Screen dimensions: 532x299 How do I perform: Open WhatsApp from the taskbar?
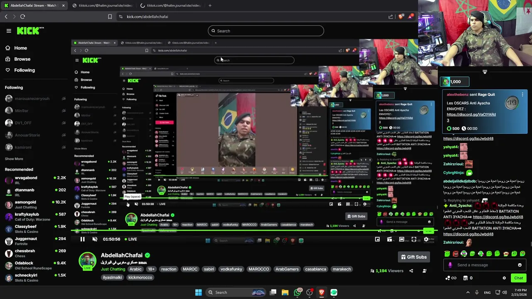coord(298,292)
